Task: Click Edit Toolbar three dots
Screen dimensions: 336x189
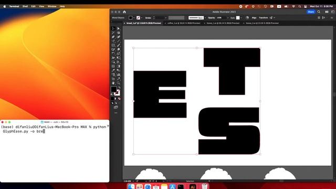Action: pos(115,113)
